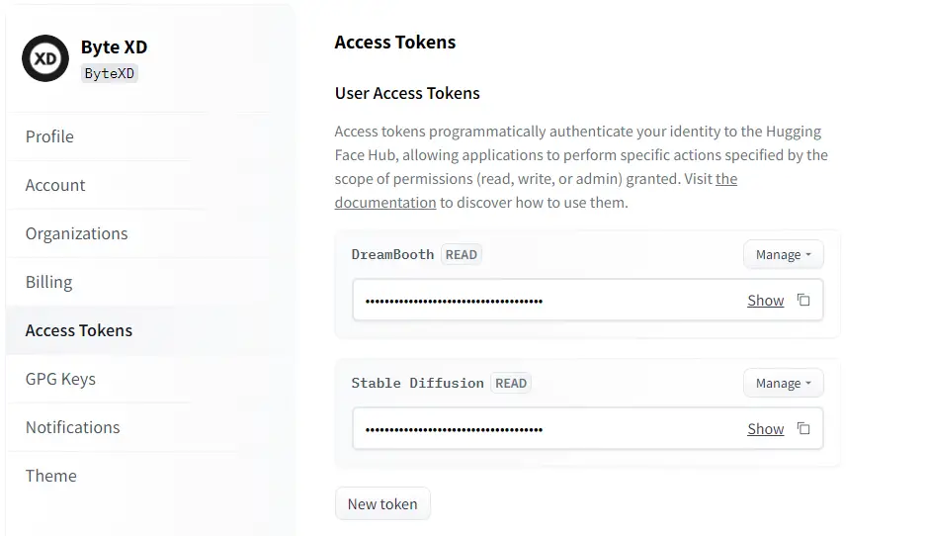
Task: Select Access Tokens in the sidebar
Action: [x=151, y=330]
